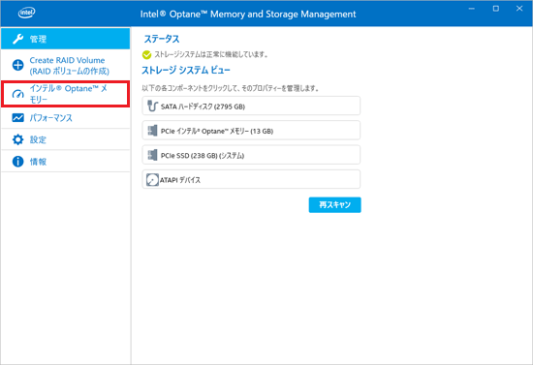
Task: Select インテル Optane メモリー menu label
Action: (69, 94)
